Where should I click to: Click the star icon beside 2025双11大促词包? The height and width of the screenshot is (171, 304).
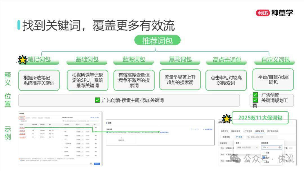tap(227, 119)
